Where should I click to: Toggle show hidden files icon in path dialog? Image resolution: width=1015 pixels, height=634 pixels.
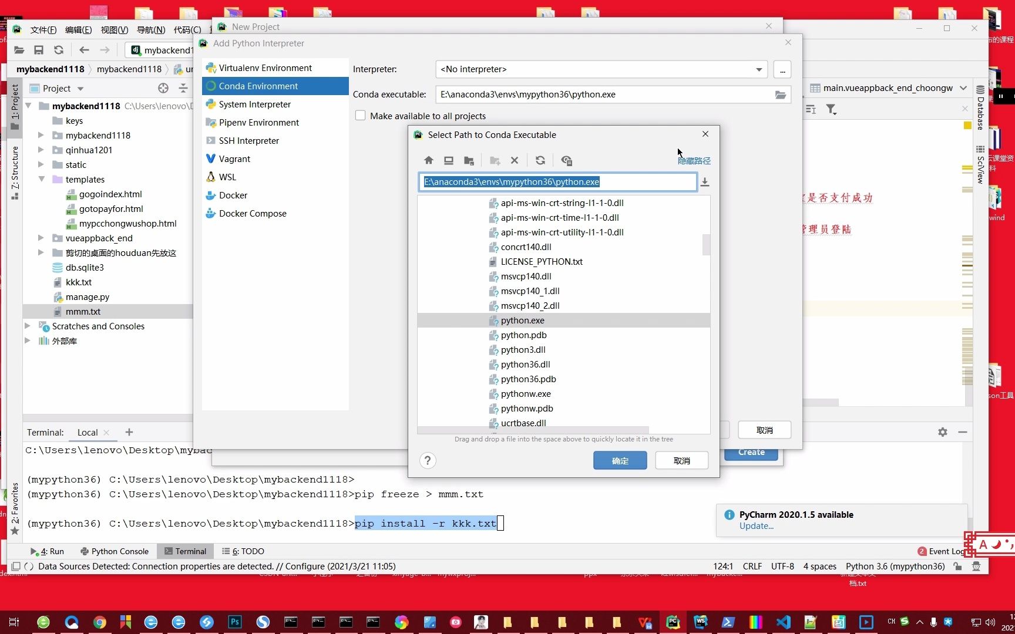[x=566, y=160]
